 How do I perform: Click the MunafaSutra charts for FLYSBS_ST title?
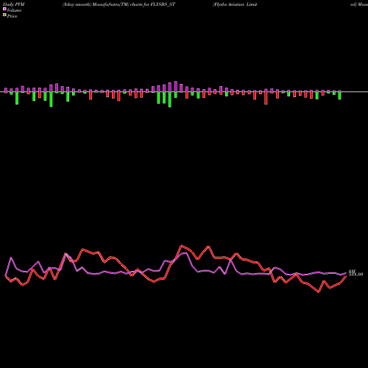118,4
